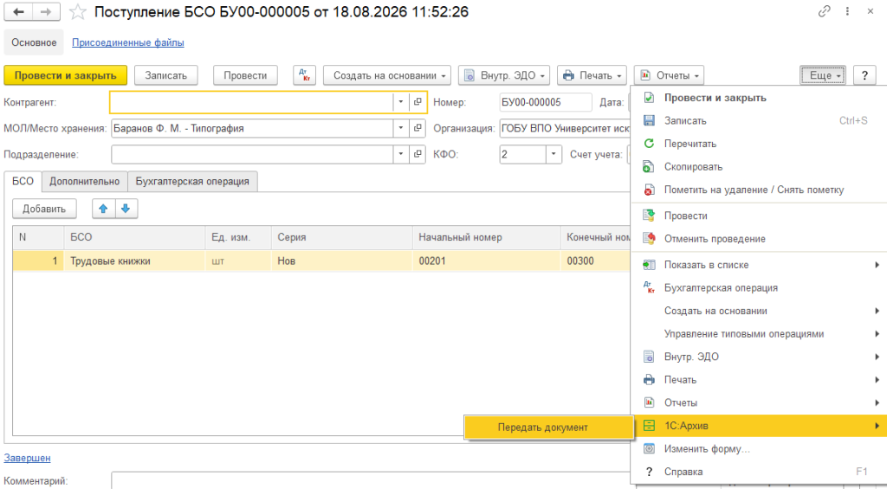Switch to the Дополнительно tab

[84, 182]
